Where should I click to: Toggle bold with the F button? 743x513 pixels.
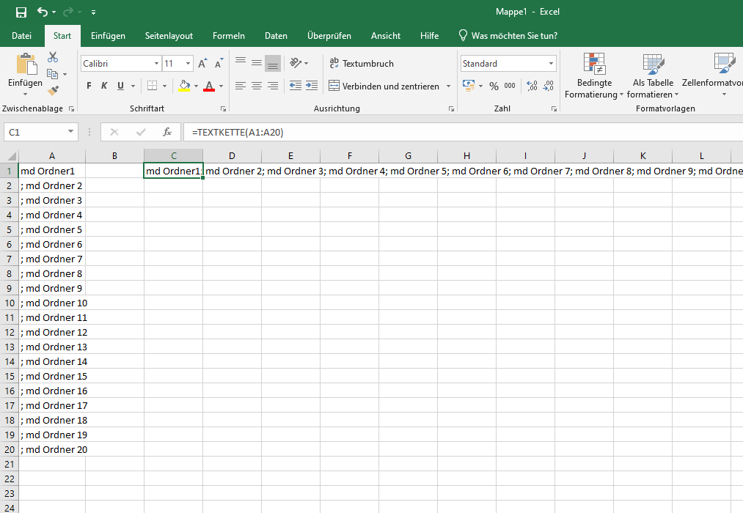(89, 86)
